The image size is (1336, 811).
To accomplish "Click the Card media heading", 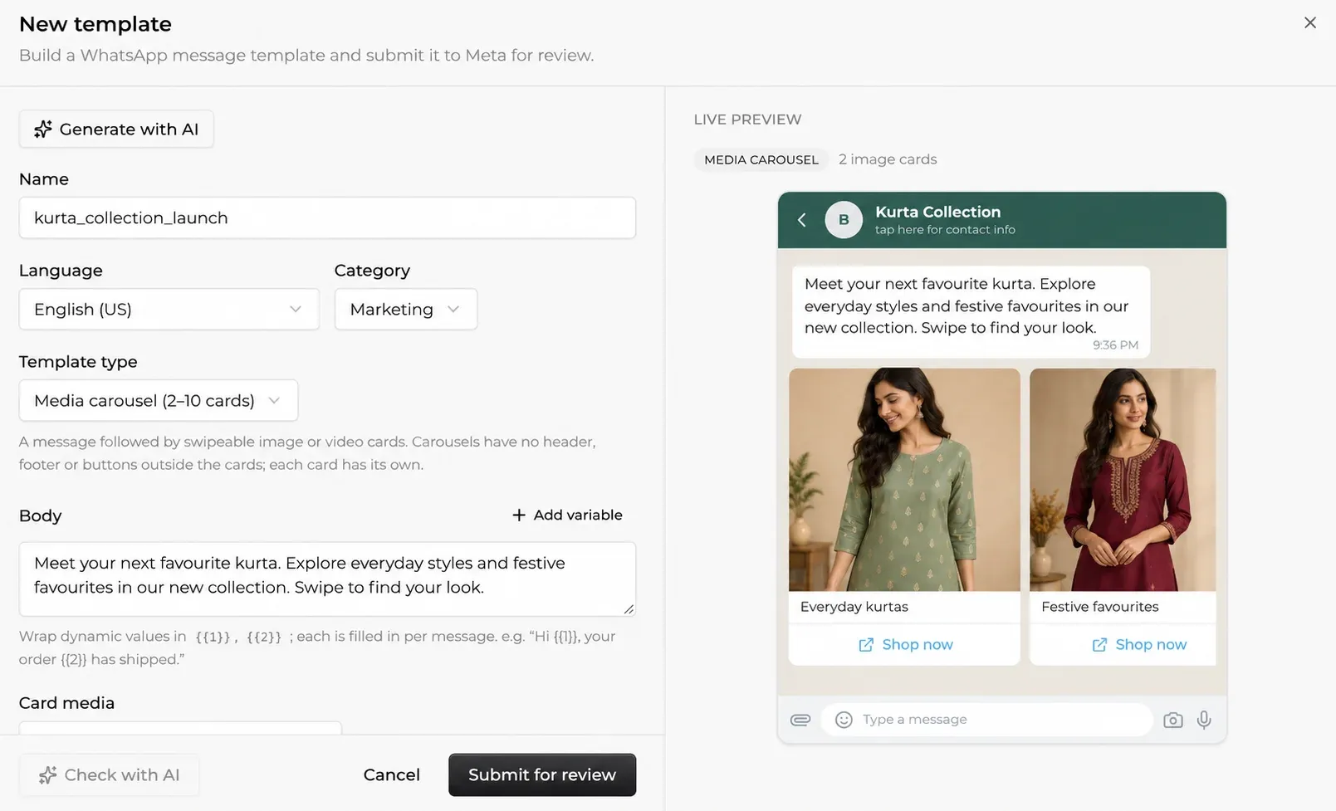I will pyautogui.click(x=66, y=703).
